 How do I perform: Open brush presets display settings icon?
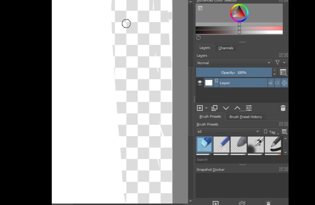click(284, 132)
